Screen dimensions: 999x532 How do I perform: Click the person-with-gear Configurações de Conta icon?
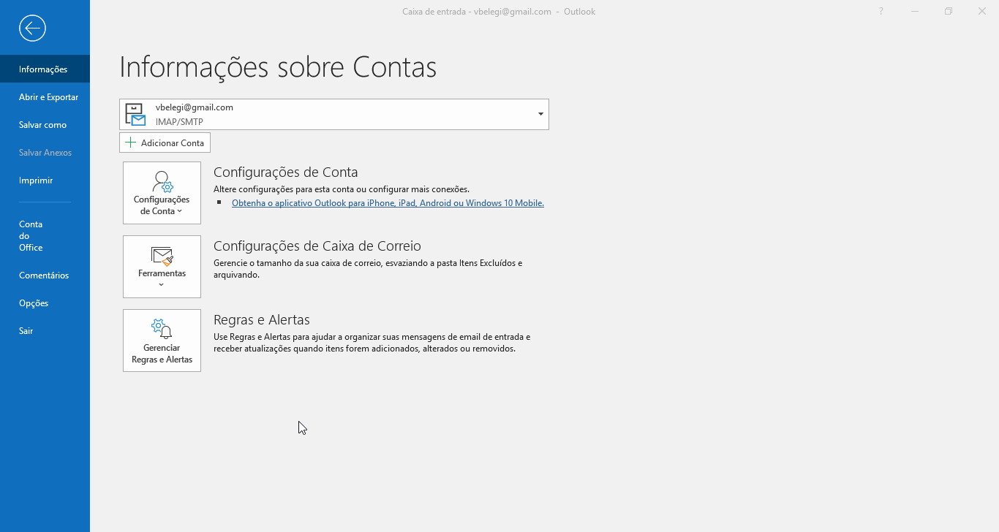coord(162,182)
